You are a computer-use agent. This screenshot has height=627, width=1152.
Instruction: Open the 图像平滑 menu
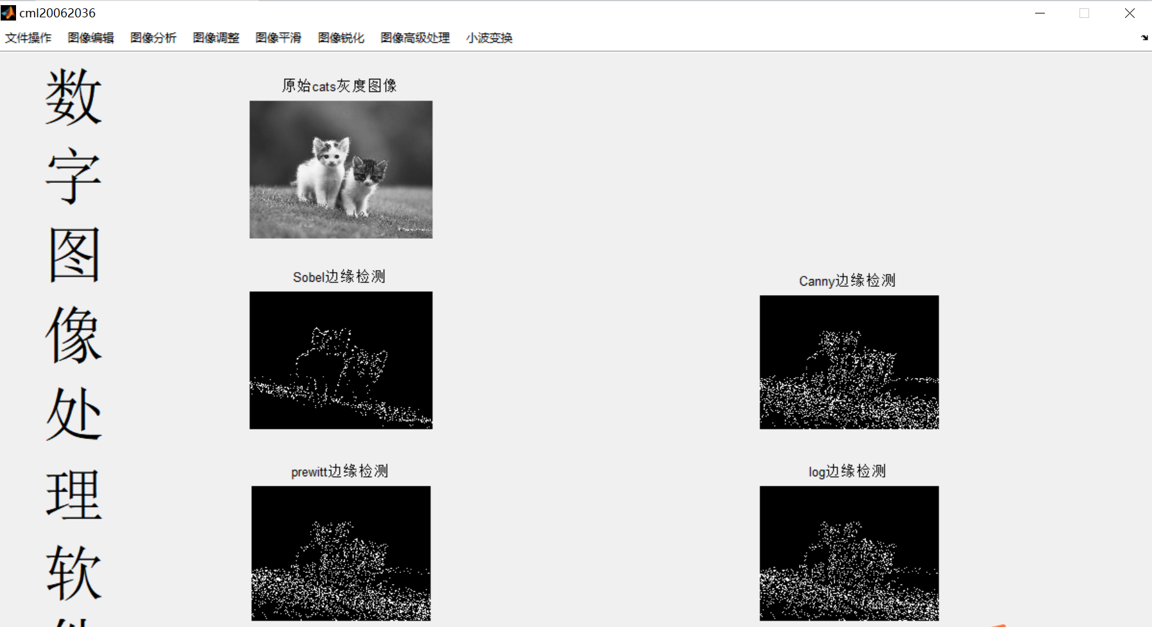(x=278, y=38)
